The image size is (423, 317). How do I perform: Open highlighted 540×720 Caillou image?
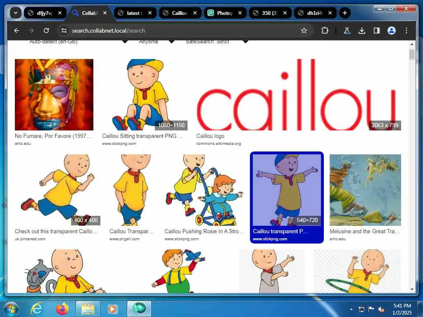[287, 190]
